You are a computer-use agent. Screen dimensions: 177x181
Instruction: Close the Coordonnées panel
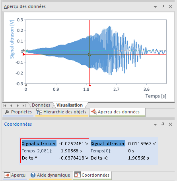coord(170,125)
